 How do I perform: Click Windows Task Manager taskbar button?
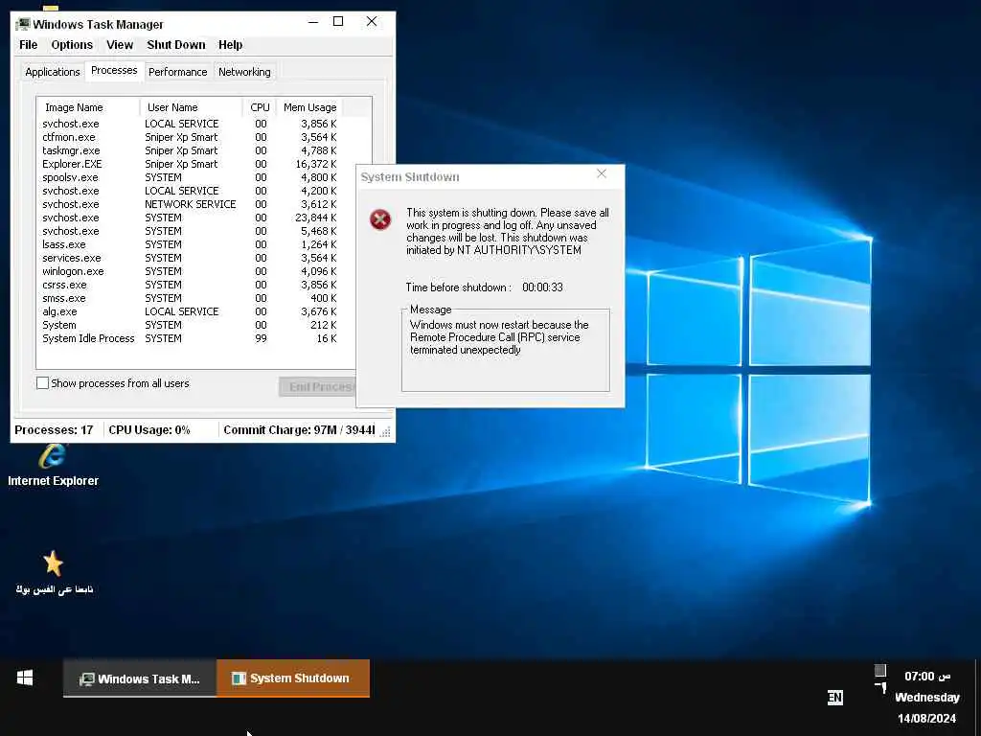tap(140, 678)
